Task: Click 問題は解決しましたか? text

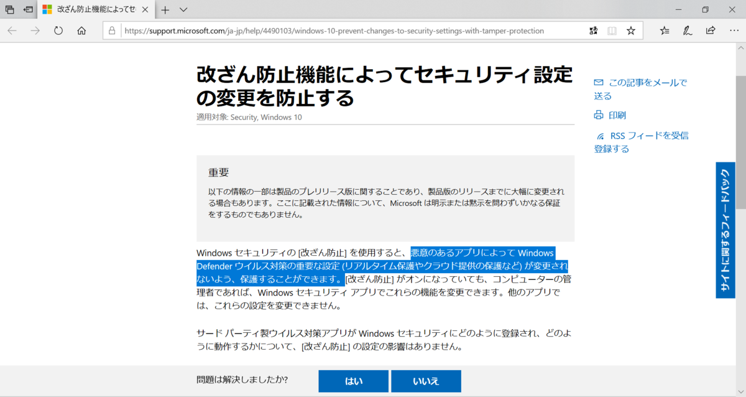Action: tap(242, 380)
